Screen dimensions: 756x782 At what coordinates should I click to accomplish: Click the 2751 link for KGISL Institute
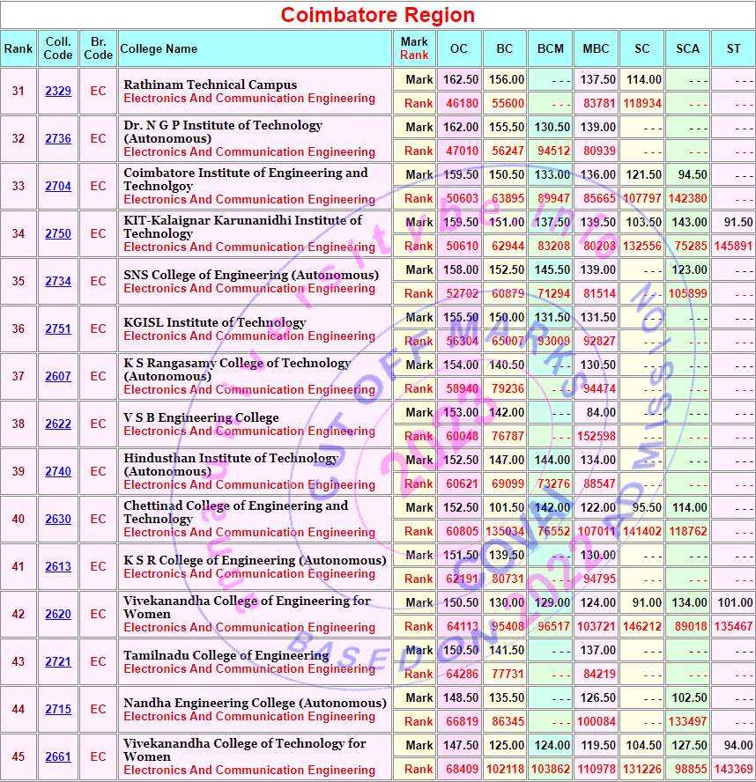[x=58, y=329]
